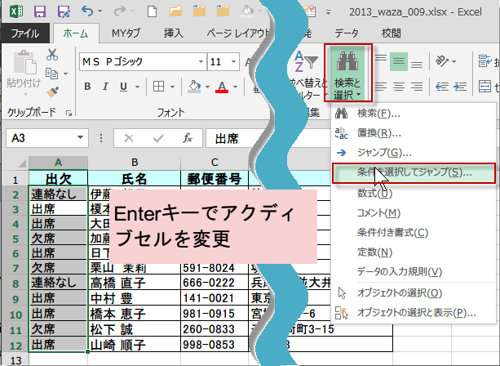Open the 検索と選択 button
500x366 pixels.
tap(347, 74)
